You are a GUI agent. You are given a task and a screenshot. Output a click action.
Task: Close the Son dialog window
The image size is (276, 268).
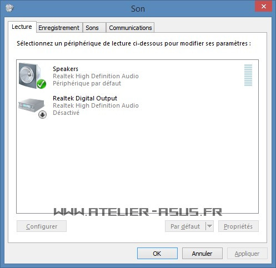(264, 6)
